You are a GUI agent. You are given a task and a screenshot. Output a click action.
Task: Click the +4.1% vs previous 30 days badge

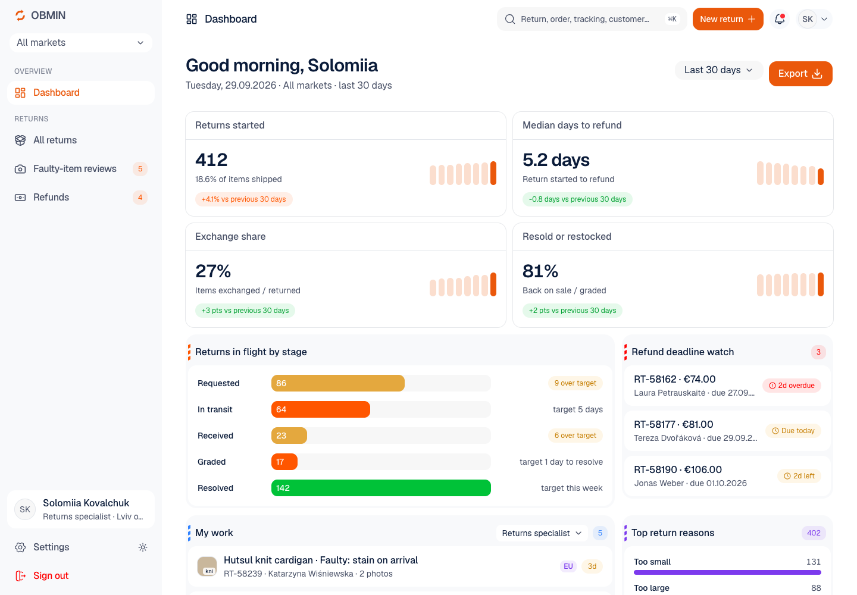pos(244,199)
